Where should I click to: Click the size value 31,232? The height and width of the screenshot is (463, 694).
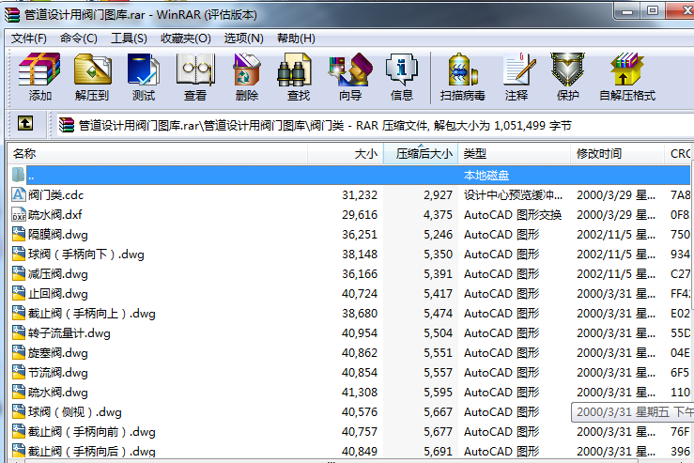[360, 194]
